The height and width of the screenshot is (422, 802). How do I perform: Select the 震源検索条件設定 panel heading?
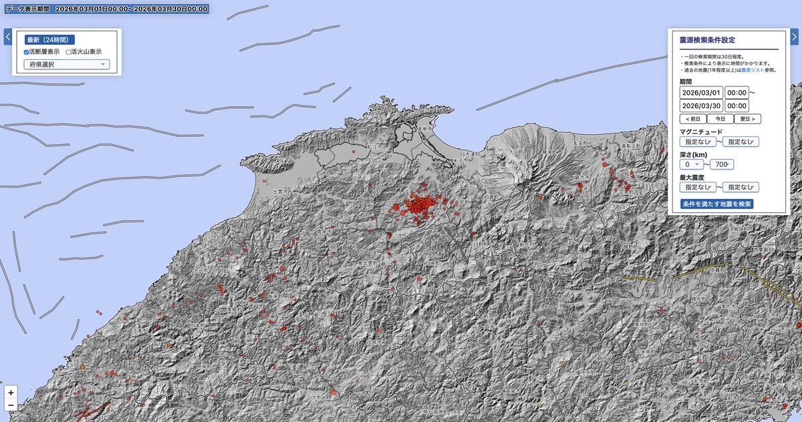(x=707, y=40)
